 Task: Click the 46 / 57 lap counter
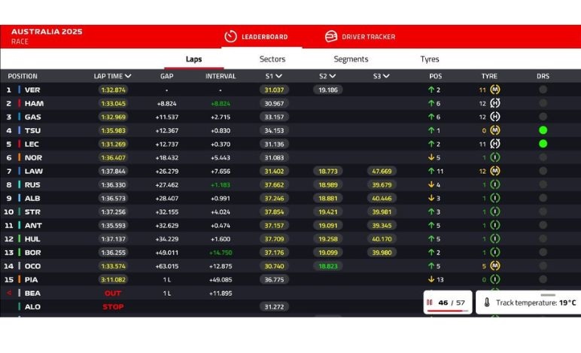click(x=452, y=303)
